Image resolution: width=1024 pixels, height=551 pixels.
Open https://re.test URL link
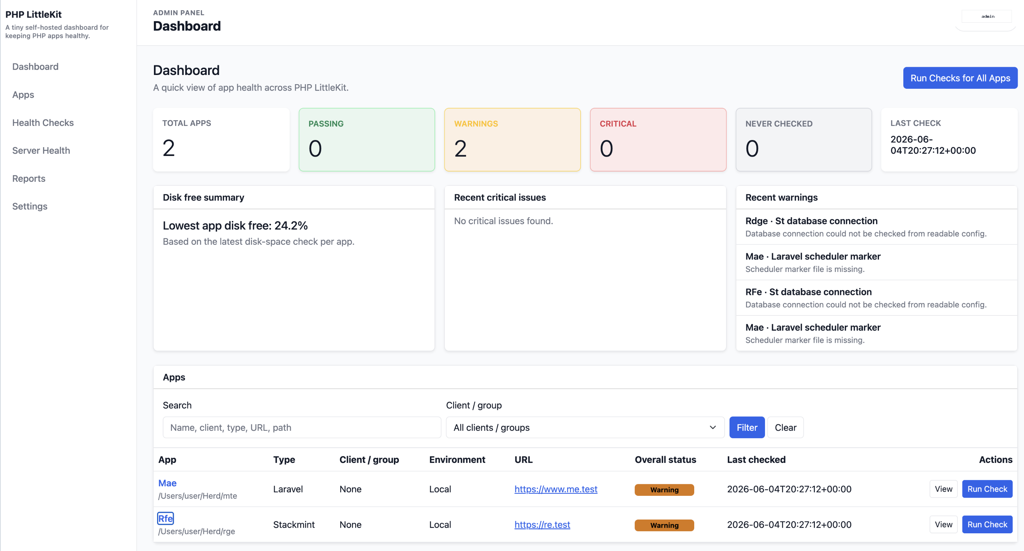tap(542, 524)
